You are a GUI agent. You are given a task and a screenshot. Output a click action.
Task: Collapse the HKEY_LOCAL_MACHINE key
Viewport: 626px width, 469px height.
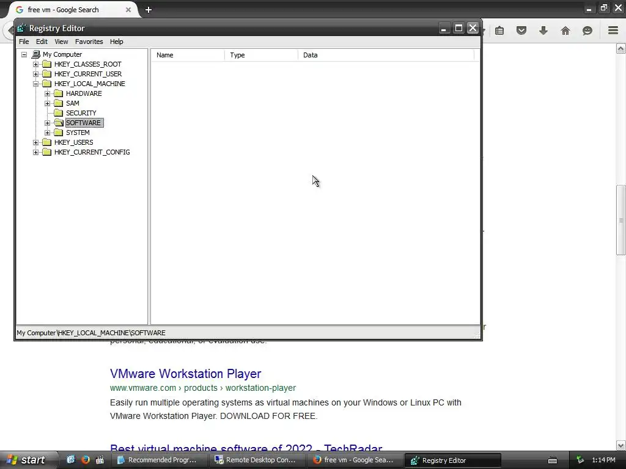coord(35,84)
